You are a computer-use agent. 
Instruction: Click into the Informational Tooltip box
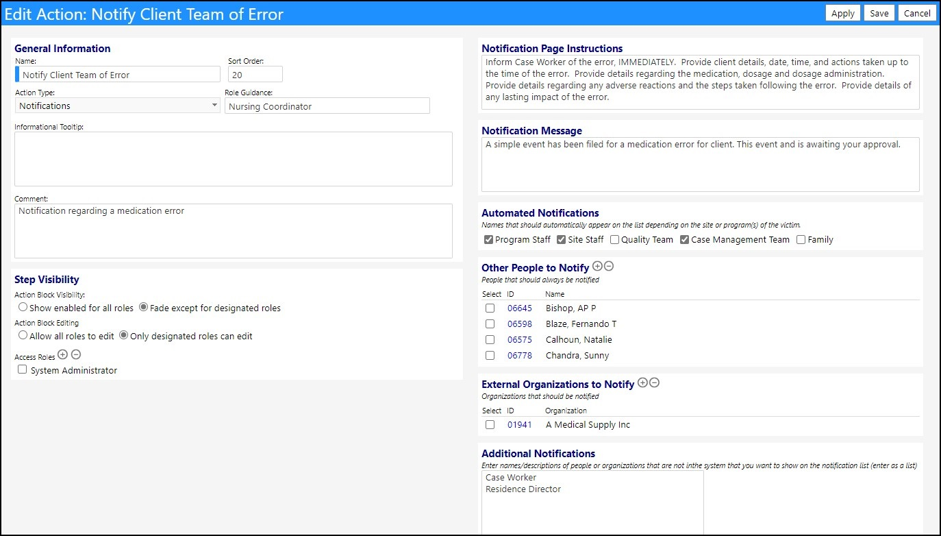point(234,159)
